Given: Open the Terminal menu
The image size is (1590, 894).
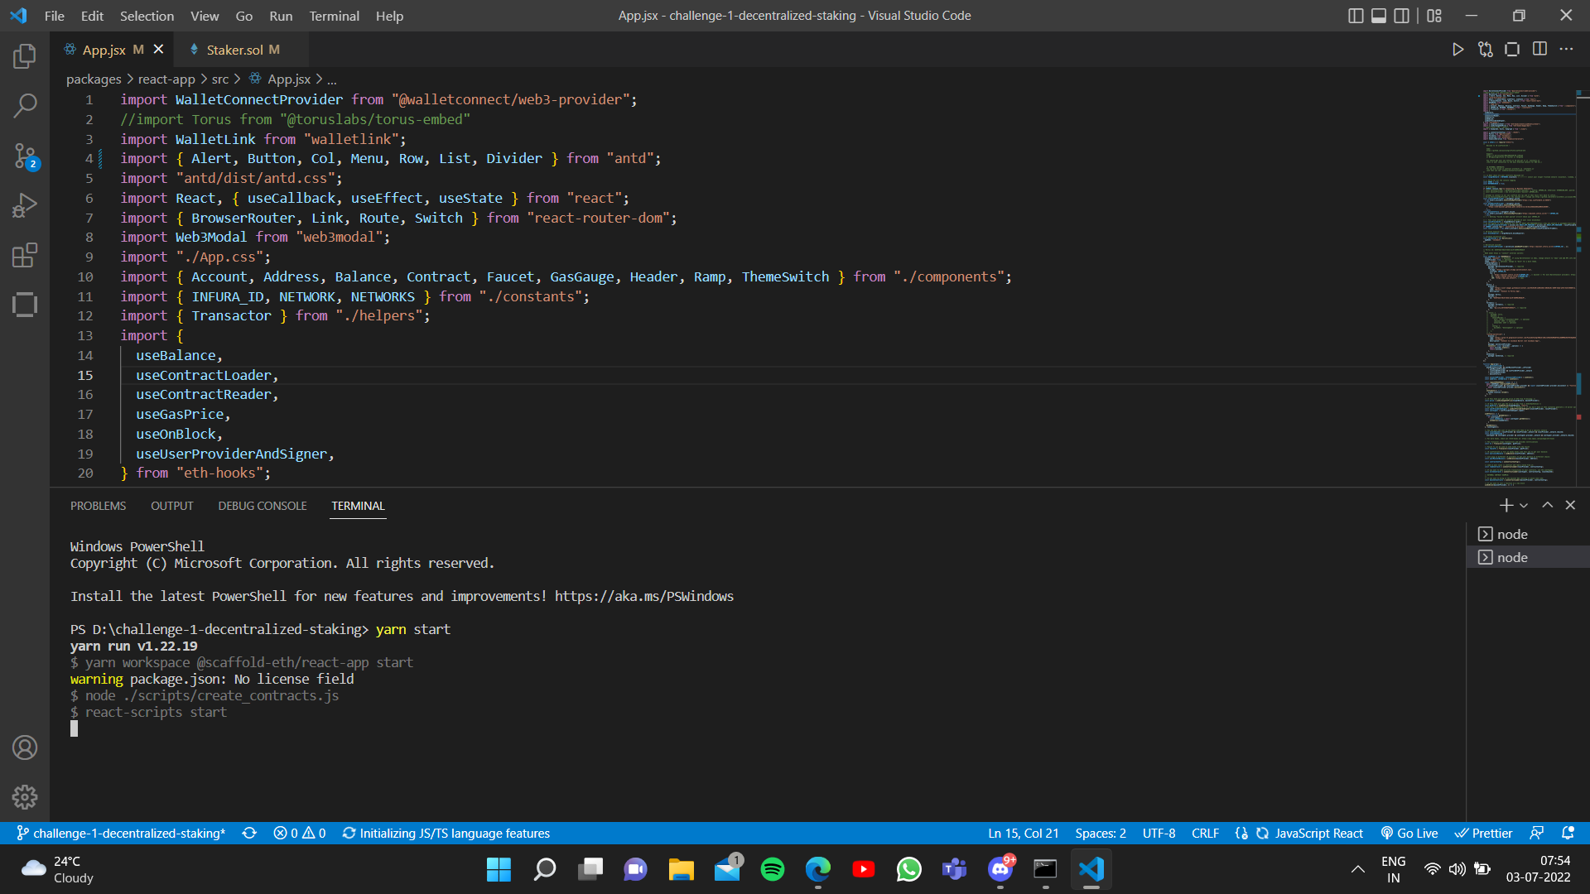Looking at the screenshot, I should [334, 16].
